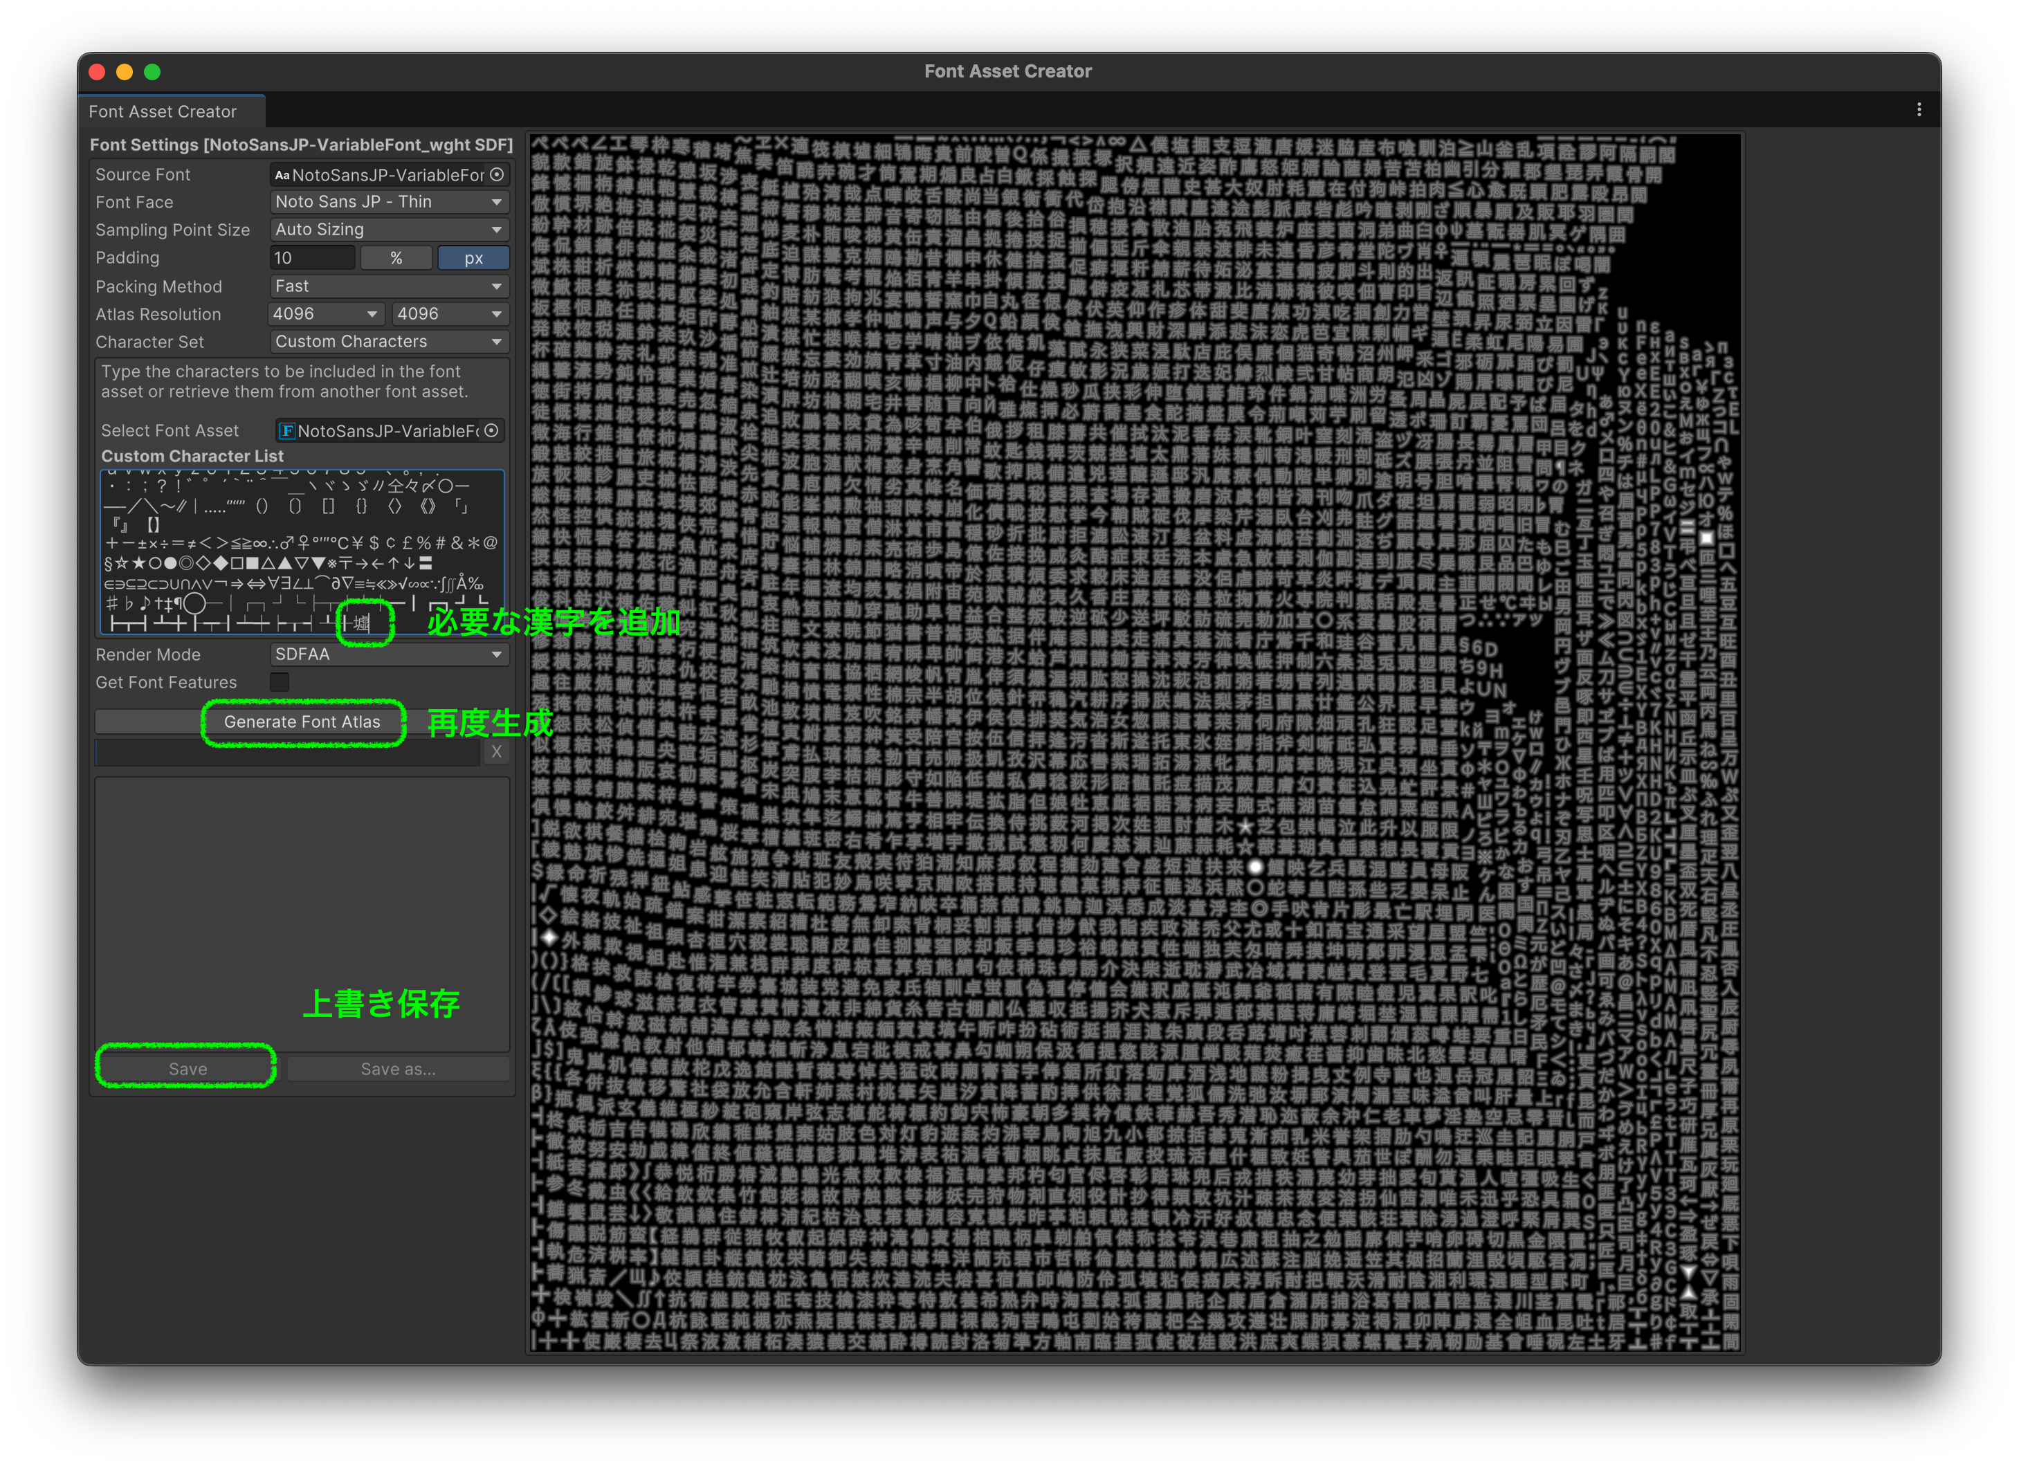Select the Font Asset Creator tab
2019x1468 pixels.
(x=163, y=112)
